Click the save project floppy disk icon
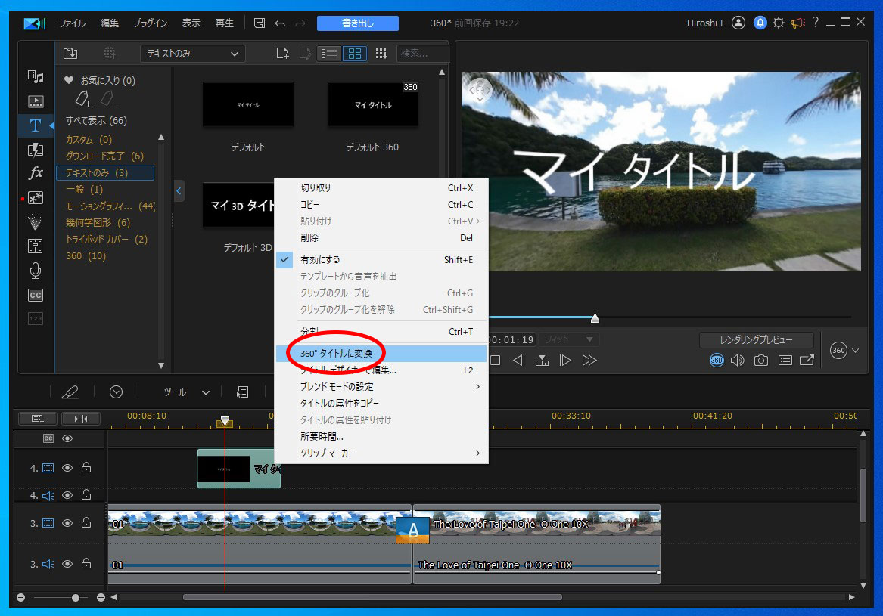The image size is (883, 616). tap(260, 23)
